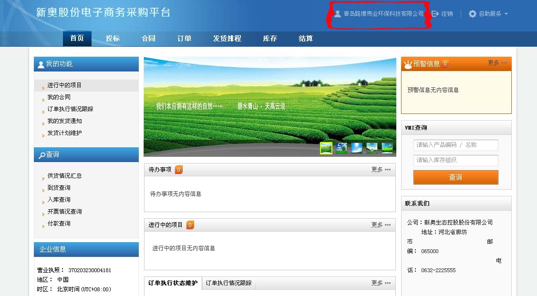Open 更多 in the 预警信息 panel

click(497, 63)
